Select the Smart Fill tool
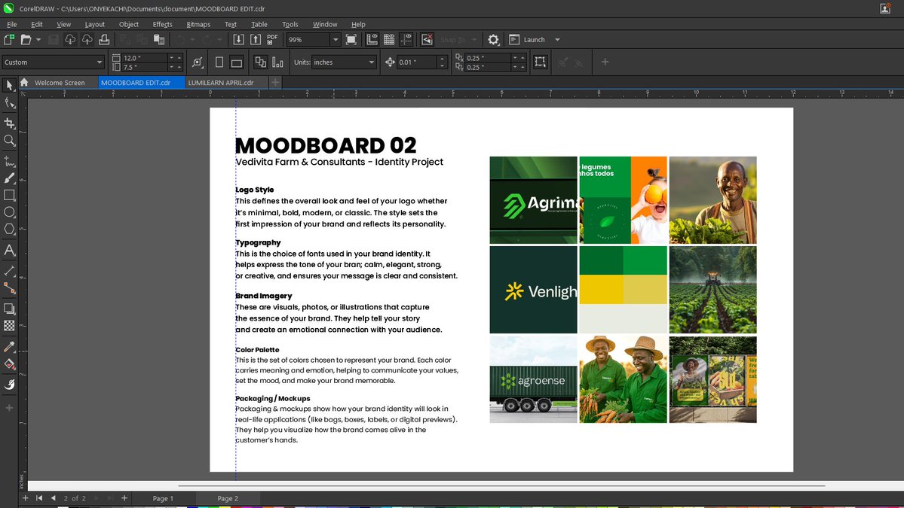This screenshot has width=904, height=508. [9, 385]
